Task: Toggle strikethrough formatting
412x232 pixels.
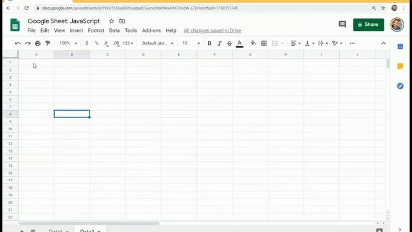Action: click(229, 43)
